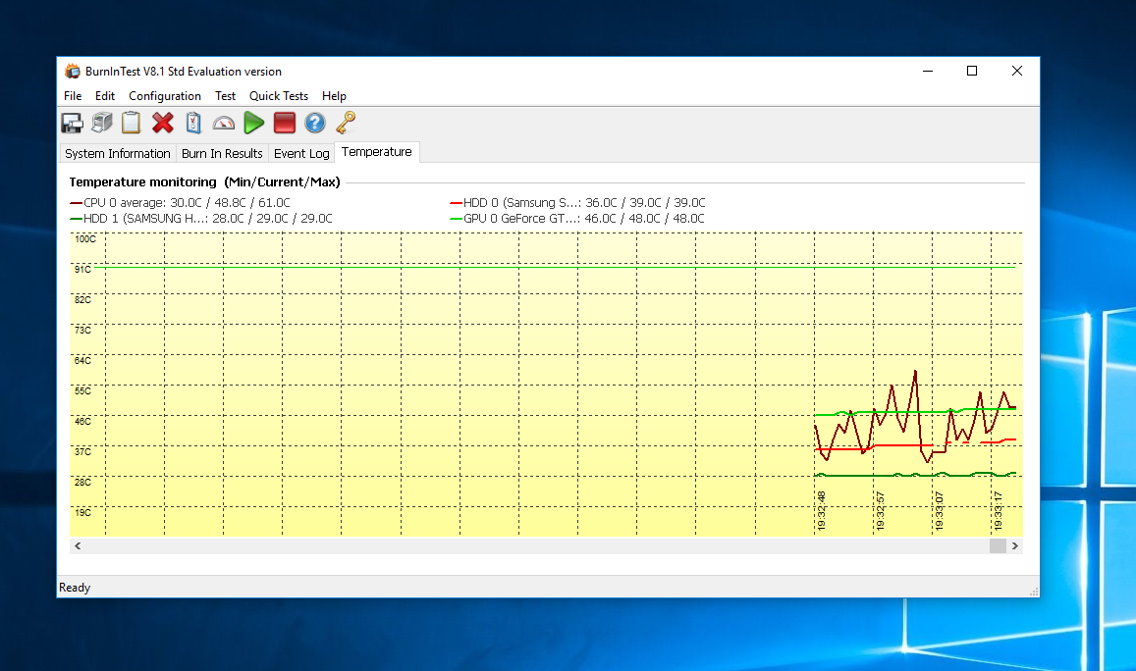1136x671 pixels.
Task: Select the Temperature tab
Action: (377, 152)
